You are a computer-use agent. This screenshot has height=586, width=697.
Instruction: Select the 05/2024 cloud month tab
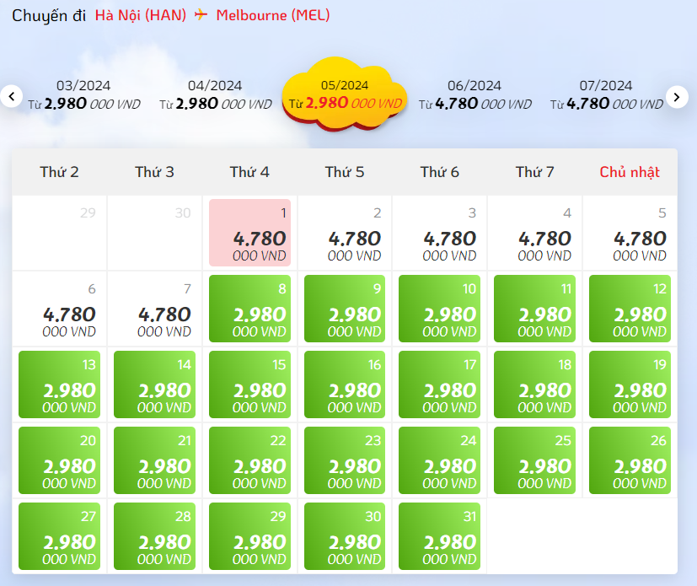point(345,94)
